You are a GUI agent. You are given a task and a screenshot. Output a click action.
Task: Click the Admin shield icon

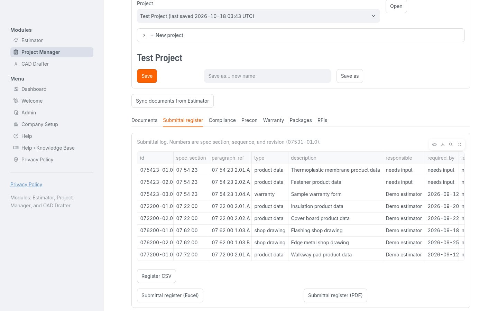coord(16,113)
